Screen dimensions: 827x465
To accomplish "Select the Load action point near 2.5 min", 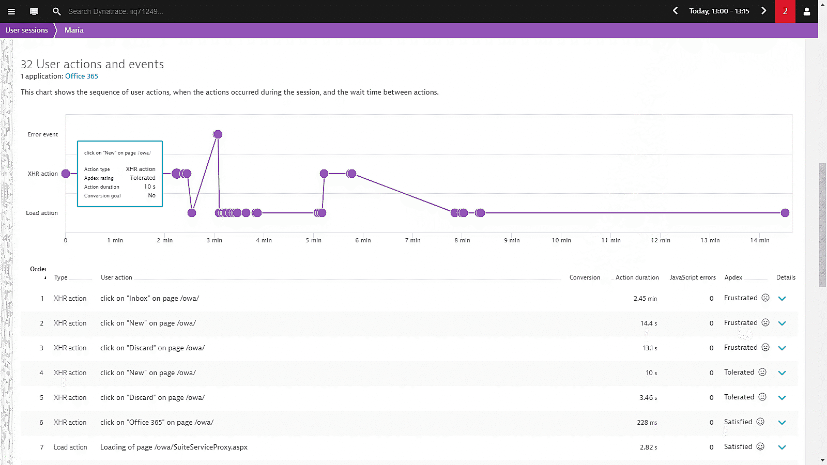I will tap(192, 213).
